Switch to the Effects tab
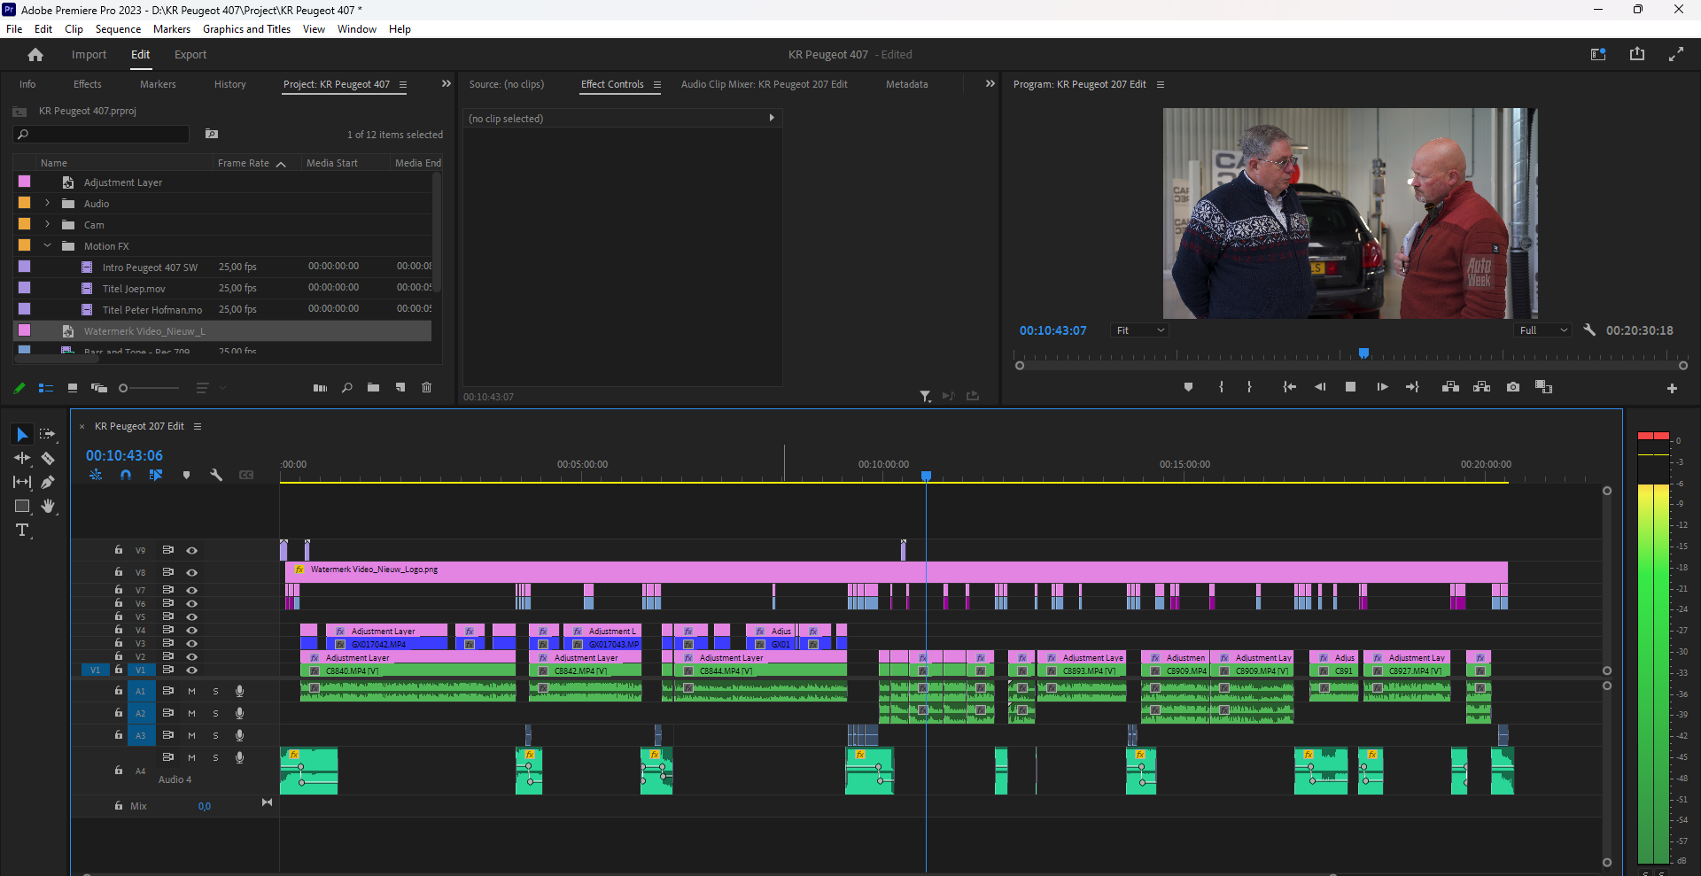This screenshot has height=876, width=1701. tap(88, 84)
